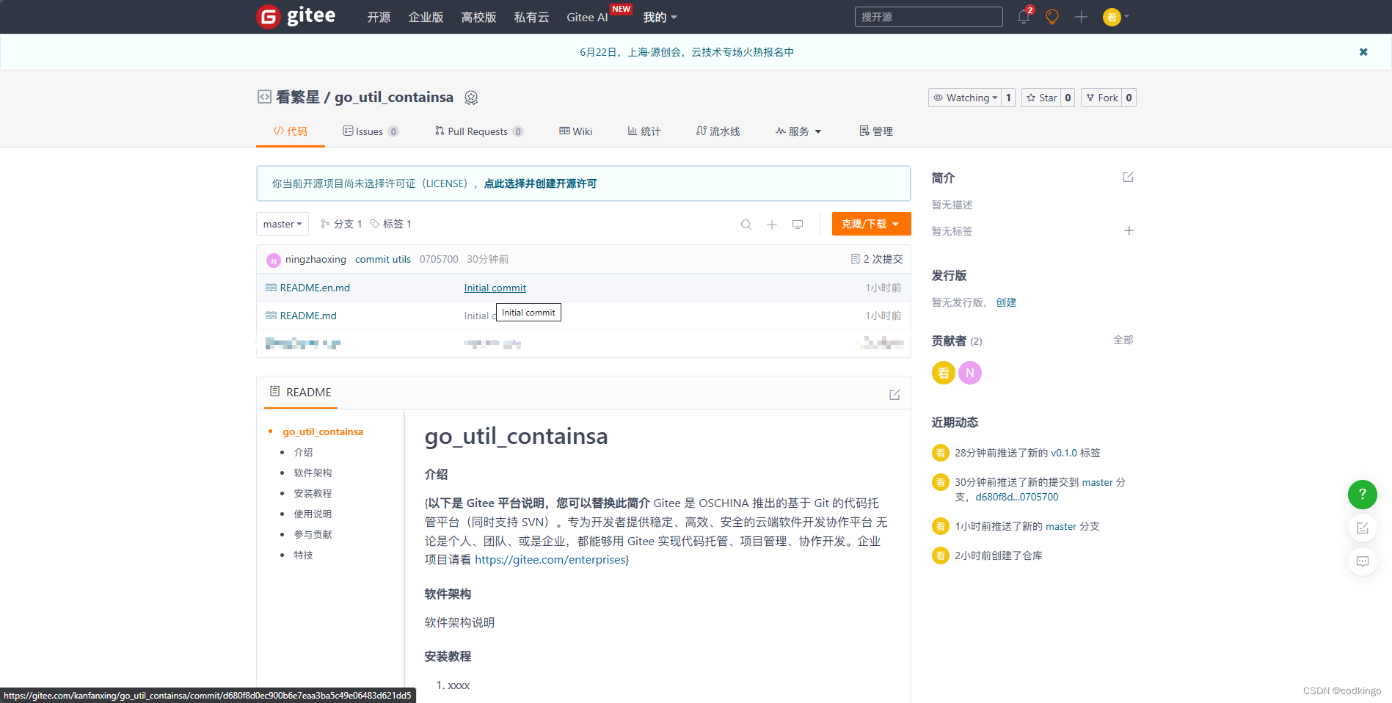Open the yellow 看 contributor avatar

(944, 373)
